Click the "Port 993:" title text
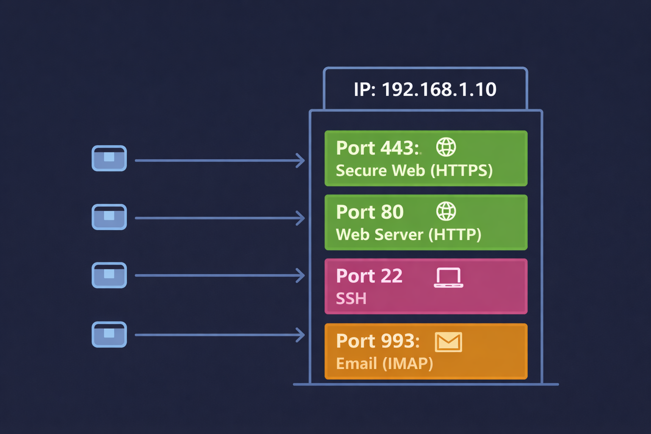The height and width of the screenshot is (434, 651). pos(378,341)
